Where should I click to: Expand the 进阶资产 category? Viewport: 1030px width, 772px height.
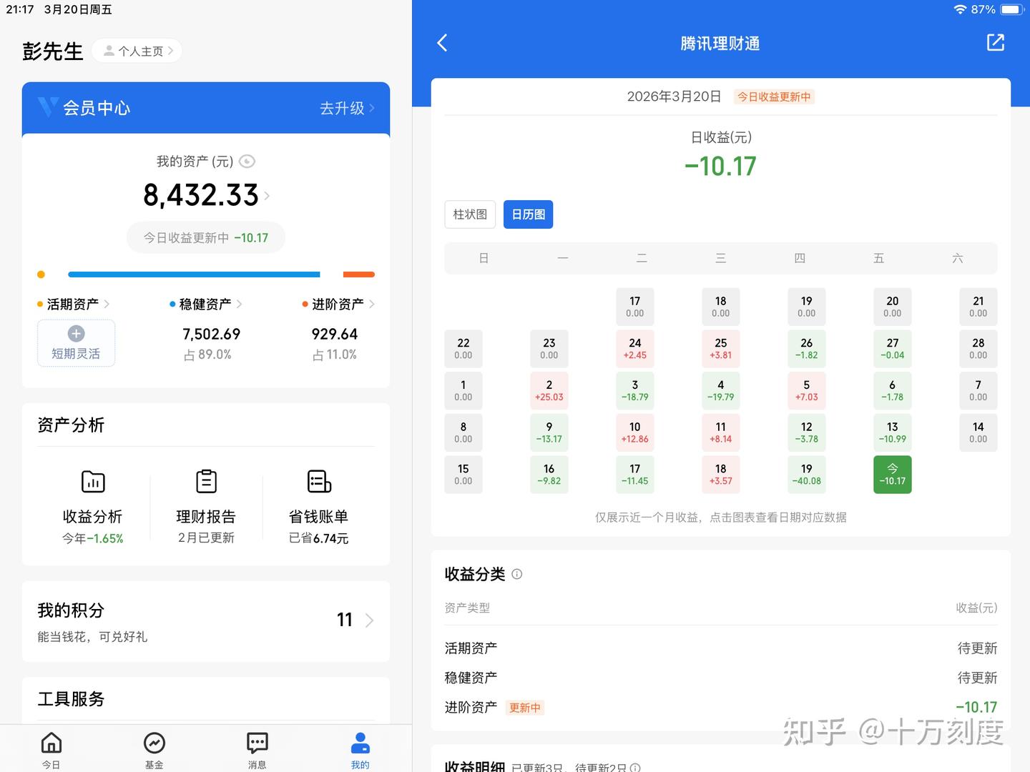[338, 305]
